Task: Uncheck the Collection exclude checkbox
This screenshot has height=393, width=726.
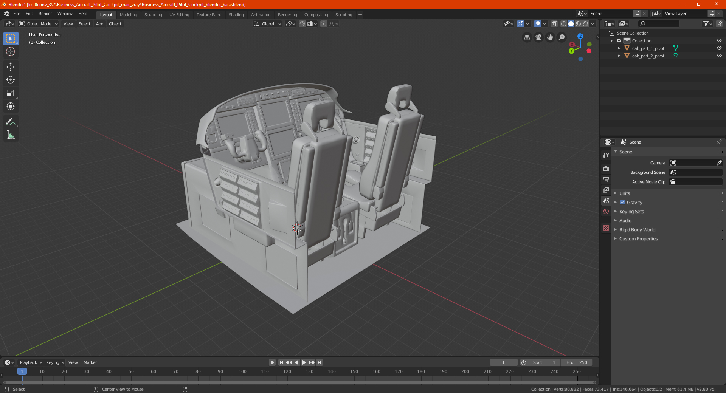Action: click(x=619, y=40)
